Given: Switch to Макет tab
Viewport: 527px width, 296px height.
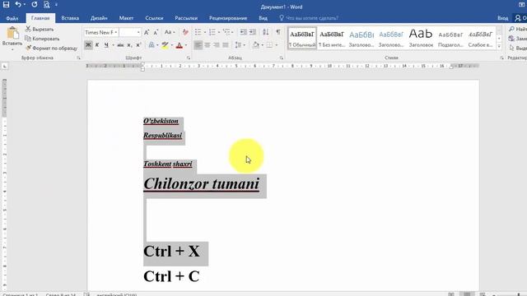Looking at the screenshot, I should click(x=126, y=18).
